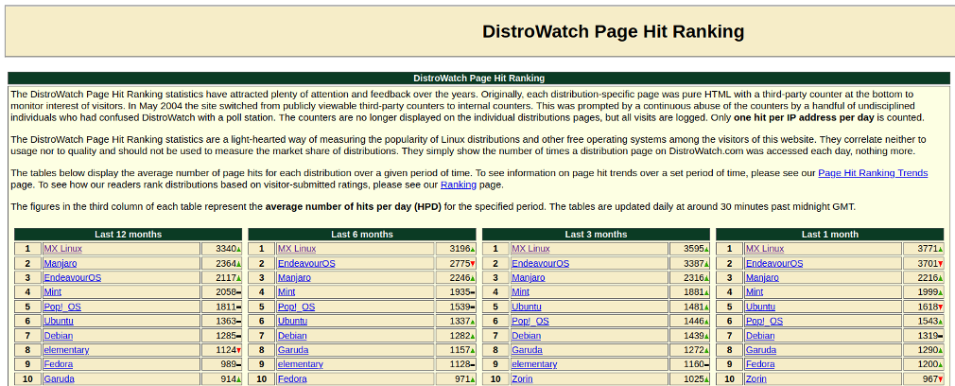The width and height of the screenshot is (955, 386).
Task: Open Mint in Last 3 months table
Action: pyautogui.click(x=520, y=292)
